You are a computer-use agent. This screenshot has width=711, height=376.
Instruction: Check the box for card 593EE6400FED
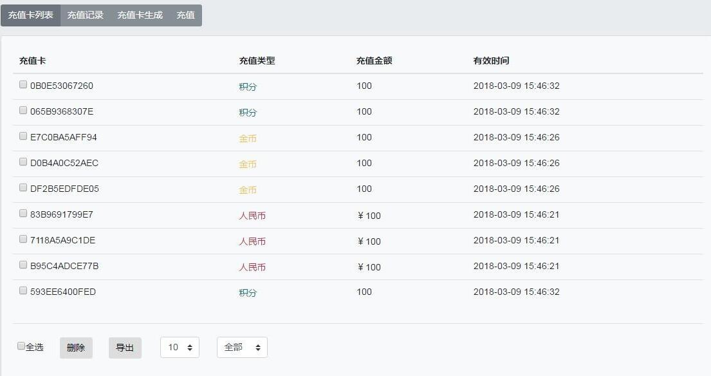(x=23, y=290)
